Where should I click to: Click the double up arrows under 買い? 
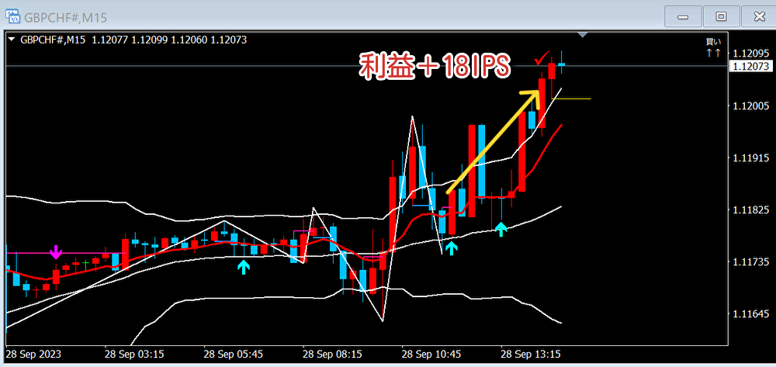click(x=714, y=53)
